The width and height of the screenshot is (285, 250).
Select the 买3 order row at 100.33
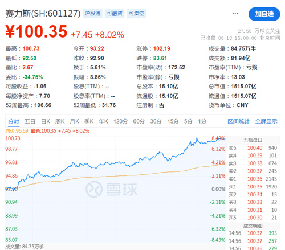pos(253,202)
